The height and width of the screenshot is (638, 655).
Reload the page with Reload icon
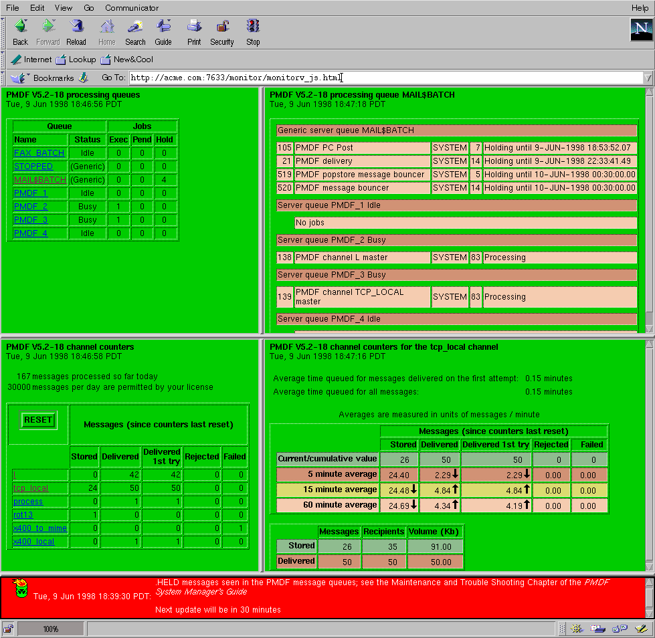coord(76,27)
